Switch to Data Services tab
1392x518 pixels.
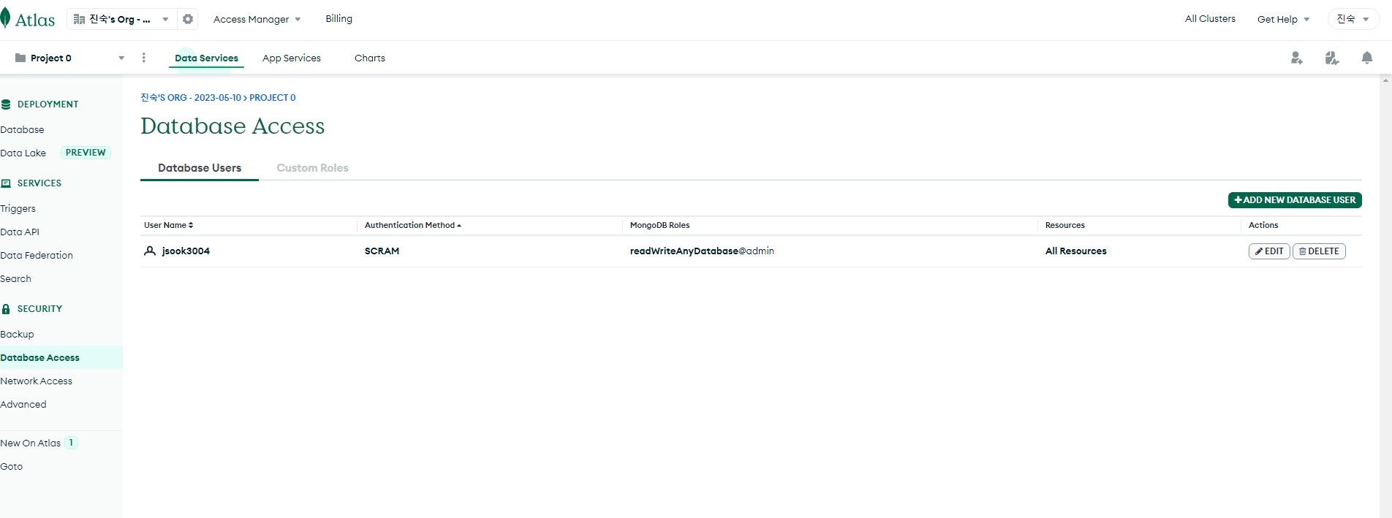pyautogui.click(x=206, y=58)
